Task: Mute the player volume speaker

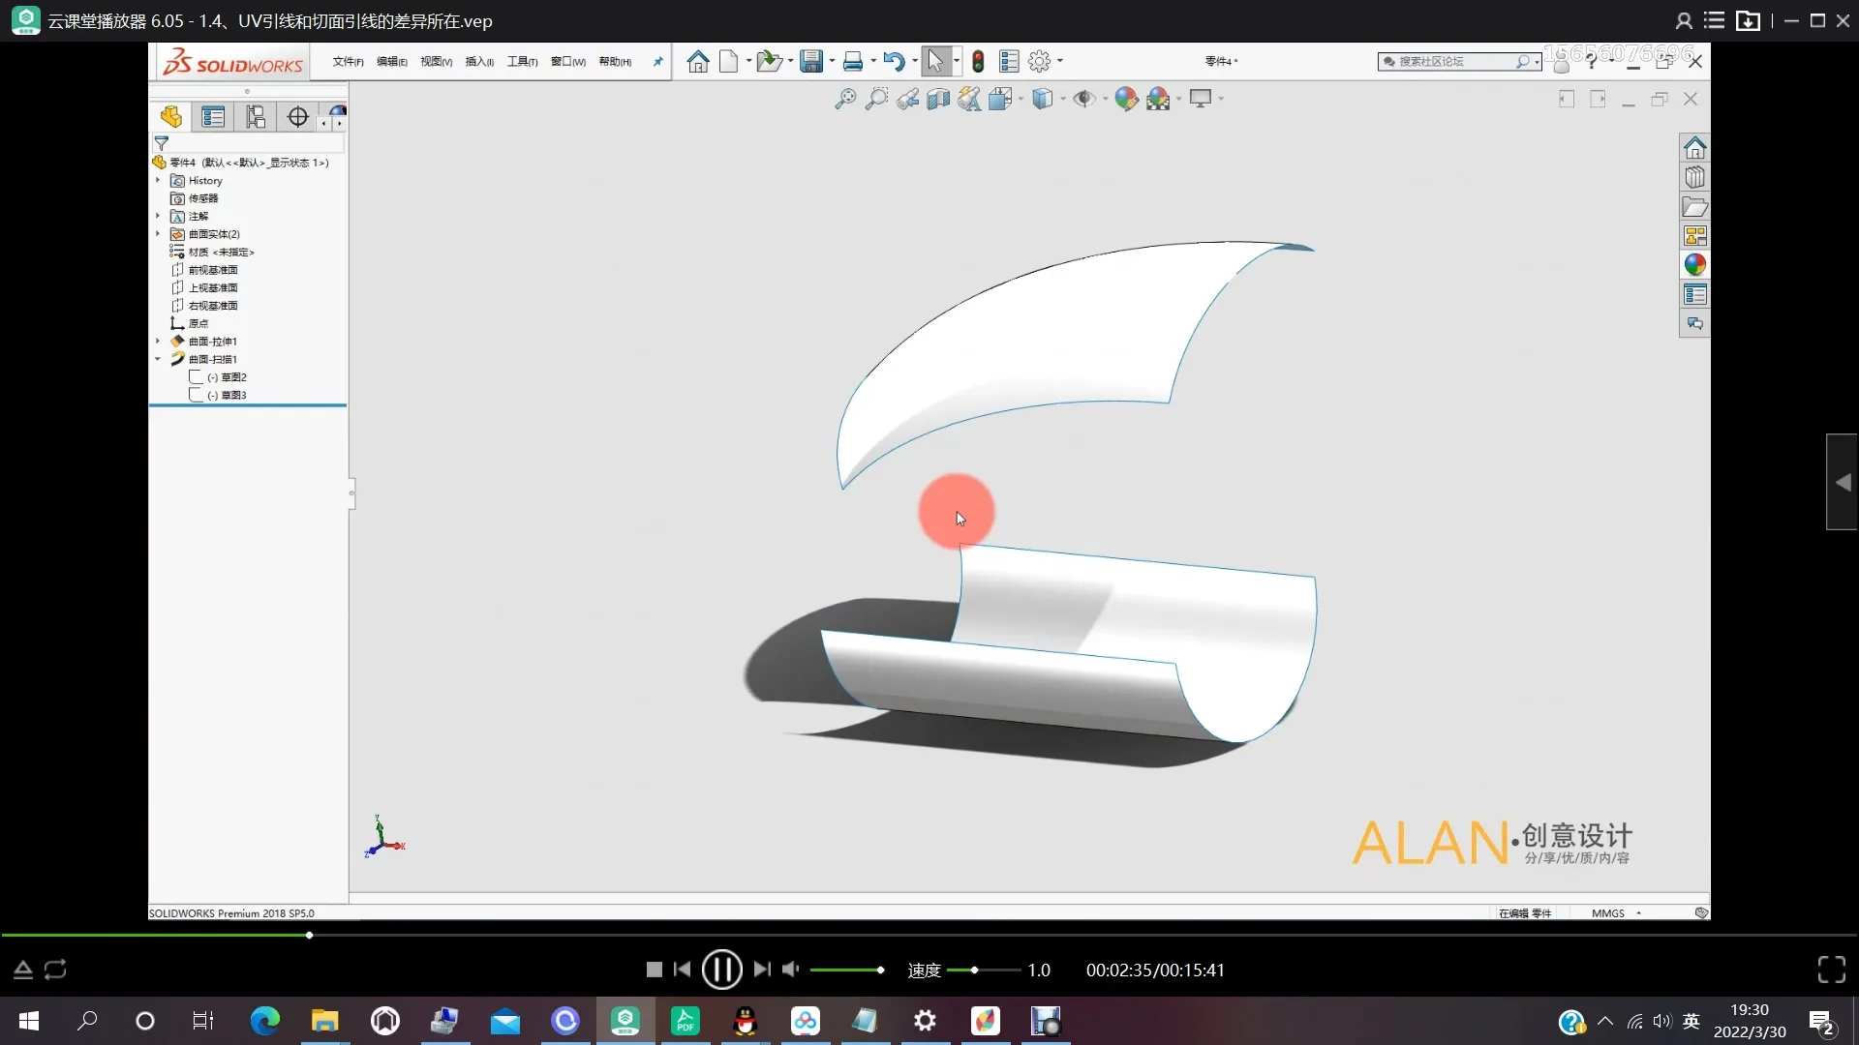Action: [x=791, y=970]
